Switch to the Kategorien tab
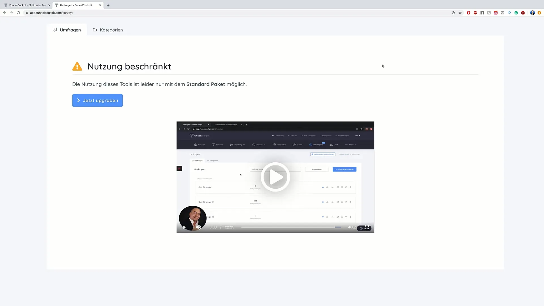The width and height of the screenshot is (544, 306). [x=108, y=30]
